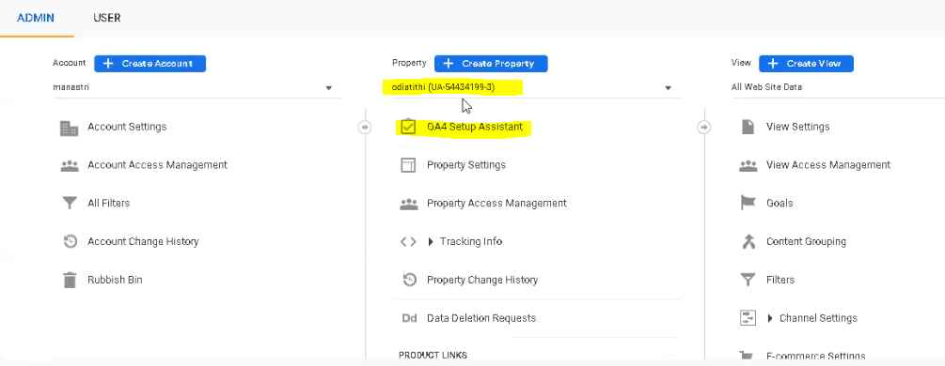Open the Account Settings building icon
Viewport: 945px width, 366px height.
point(70,128)
